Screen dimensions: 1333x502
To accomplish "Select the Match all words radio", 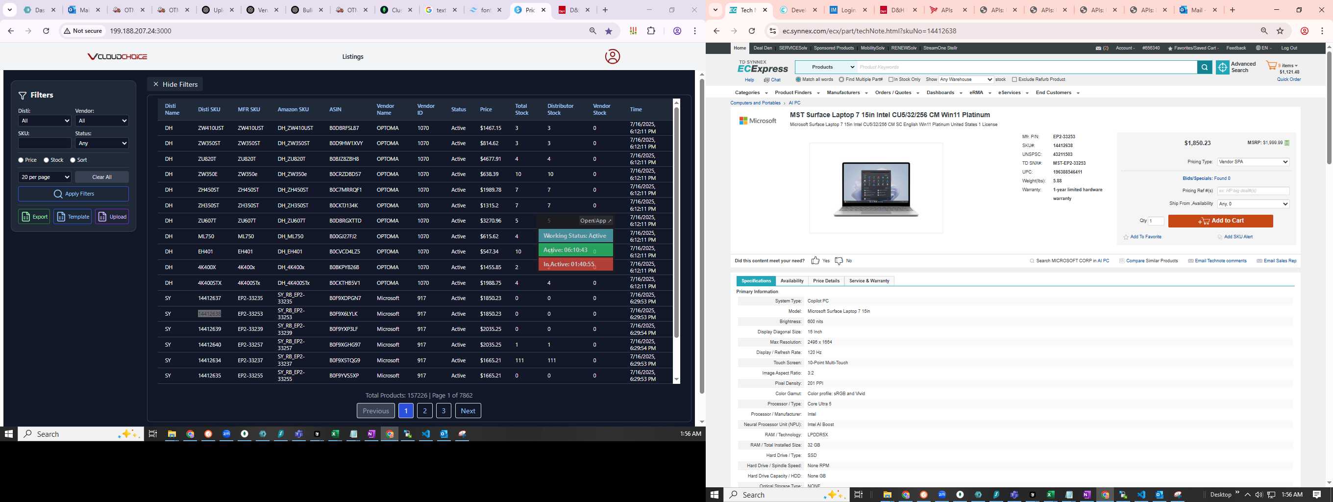I will click(798, 80).
